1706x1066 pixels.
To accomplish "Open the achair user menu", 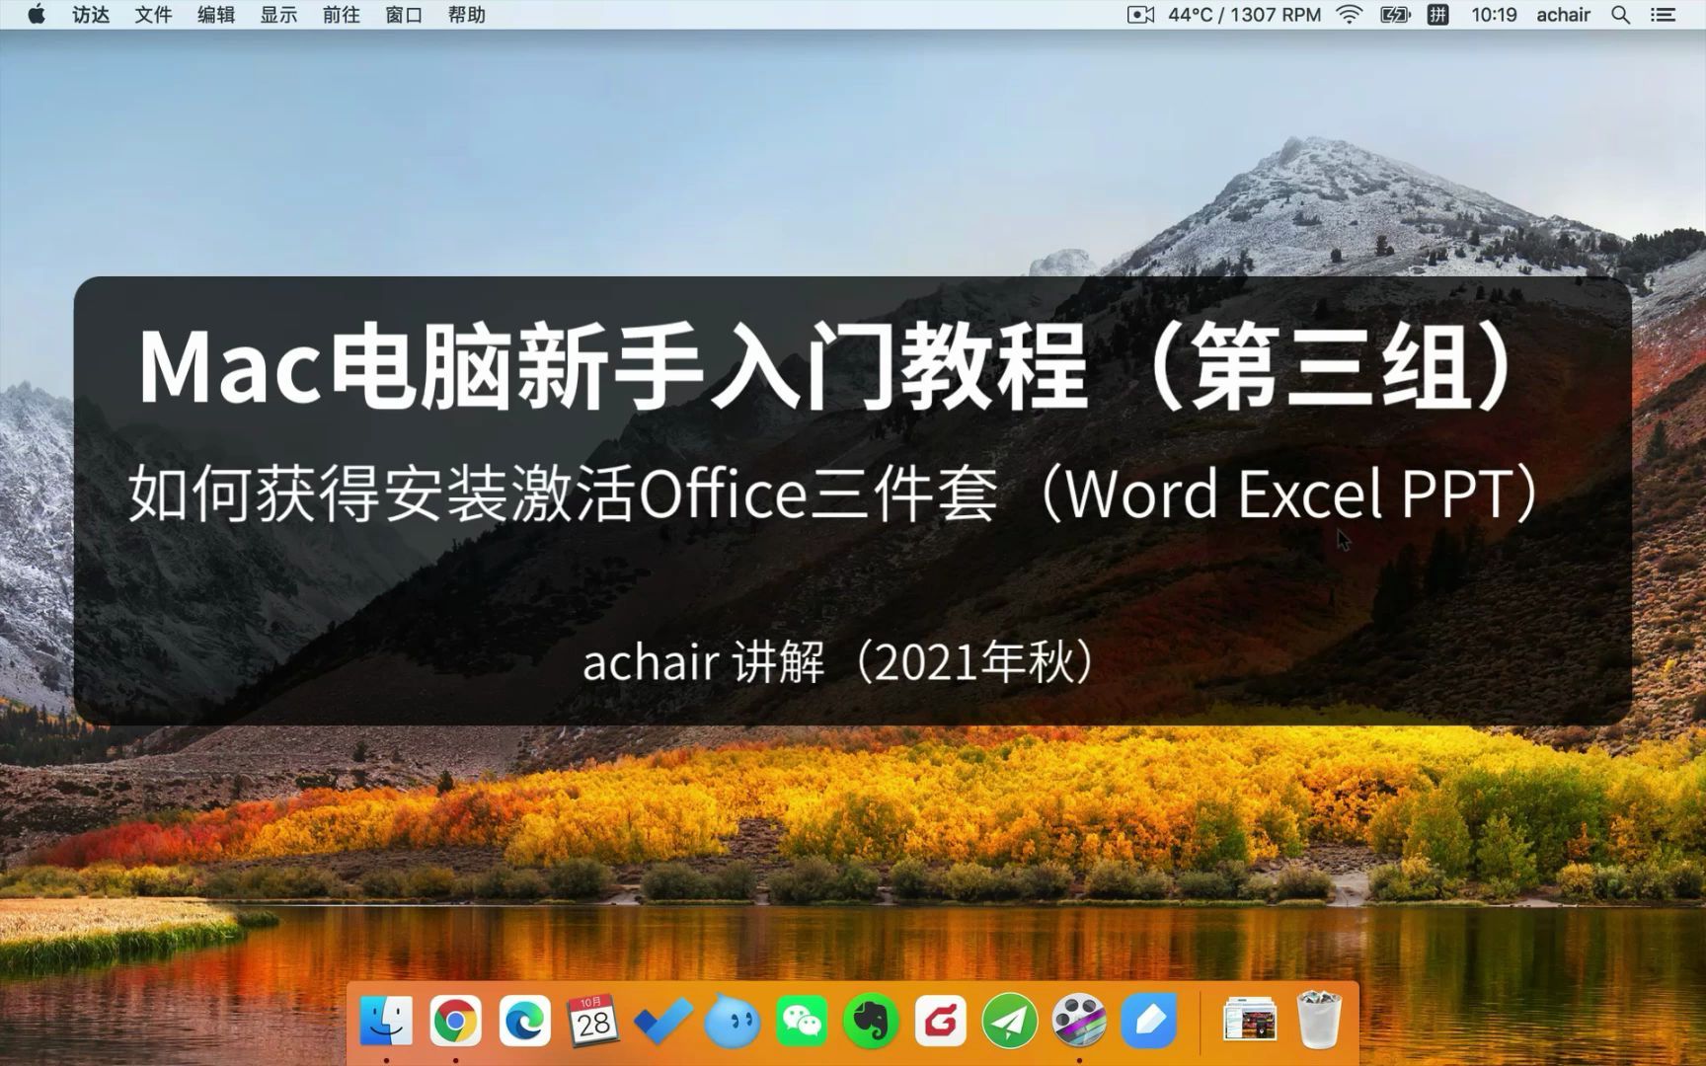I will pyautogui.click(x=1563, y=15).
